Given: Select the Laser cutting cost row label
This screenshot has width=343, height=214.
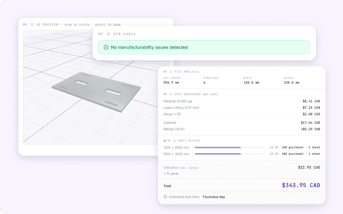Looking at the screenshot, I should [x=181, y=108].
